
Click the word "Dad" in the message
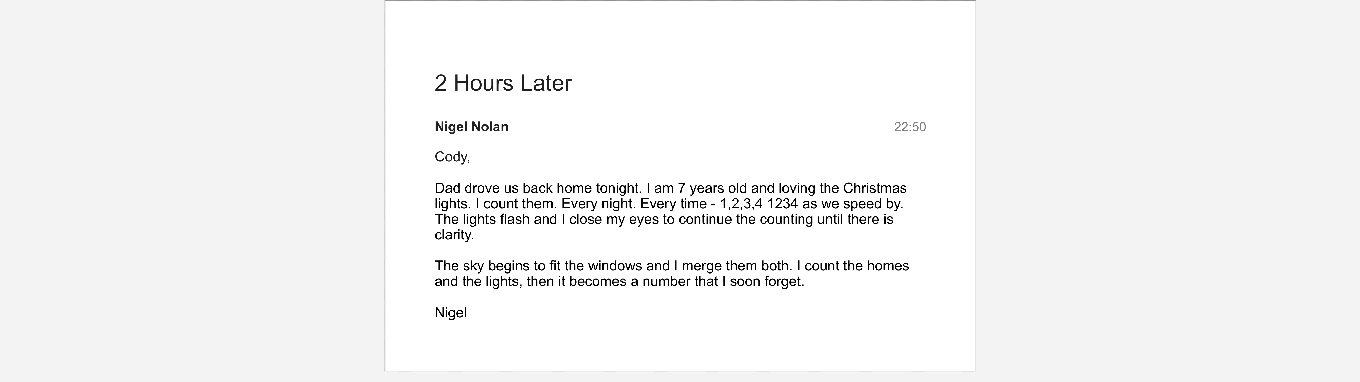[x=447, y=188]
